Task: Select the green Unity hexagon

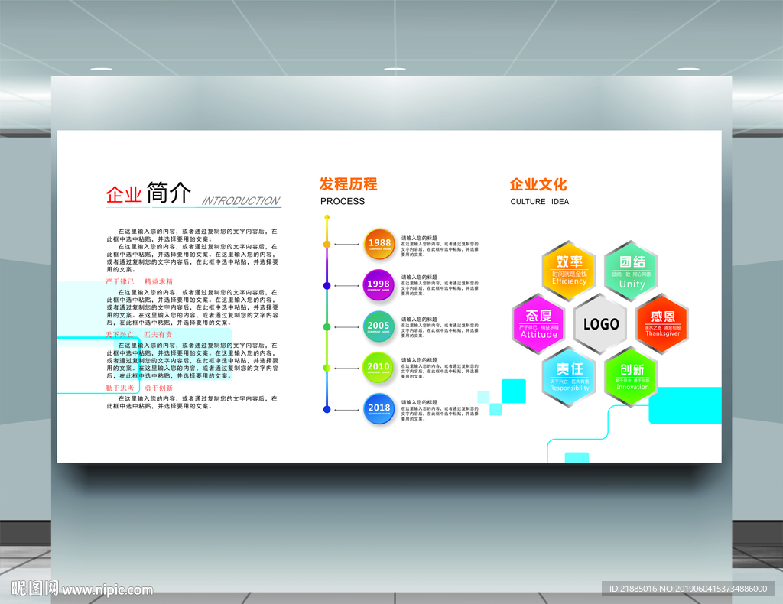Action: click(x=631, y=271)
